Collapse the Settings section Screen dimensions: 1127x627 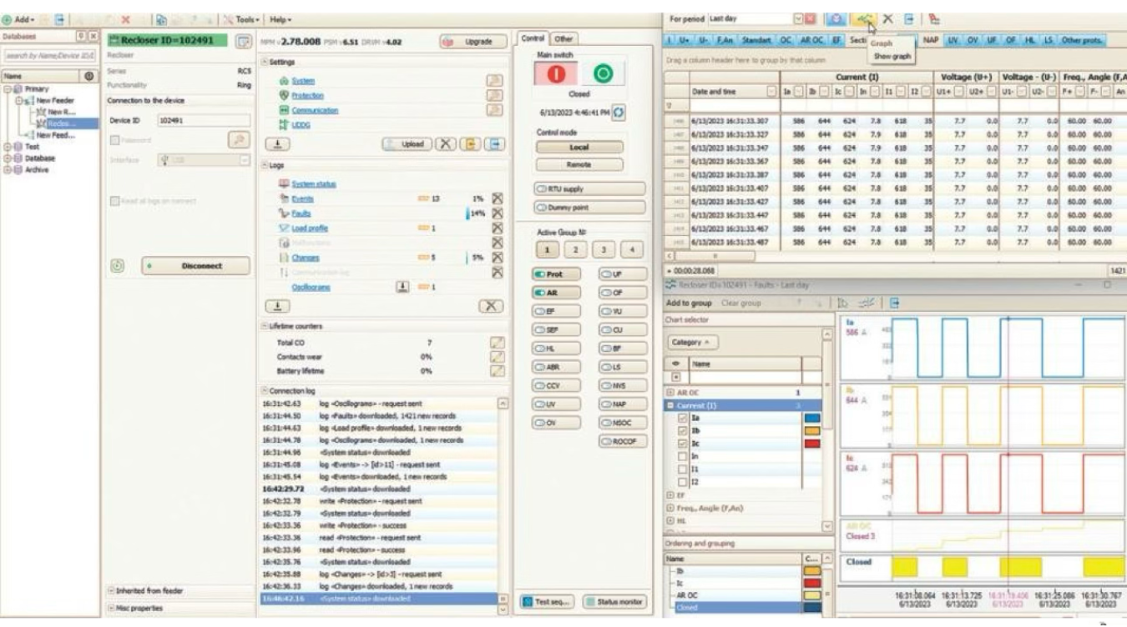pos(264,62)
